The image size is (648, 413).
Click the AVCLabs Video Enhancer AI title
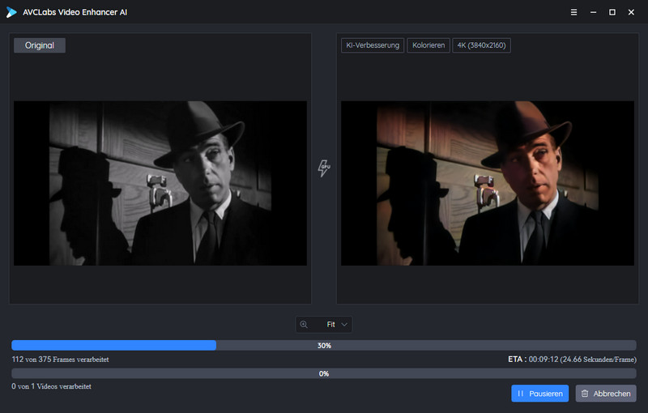(x=75, y=12)
